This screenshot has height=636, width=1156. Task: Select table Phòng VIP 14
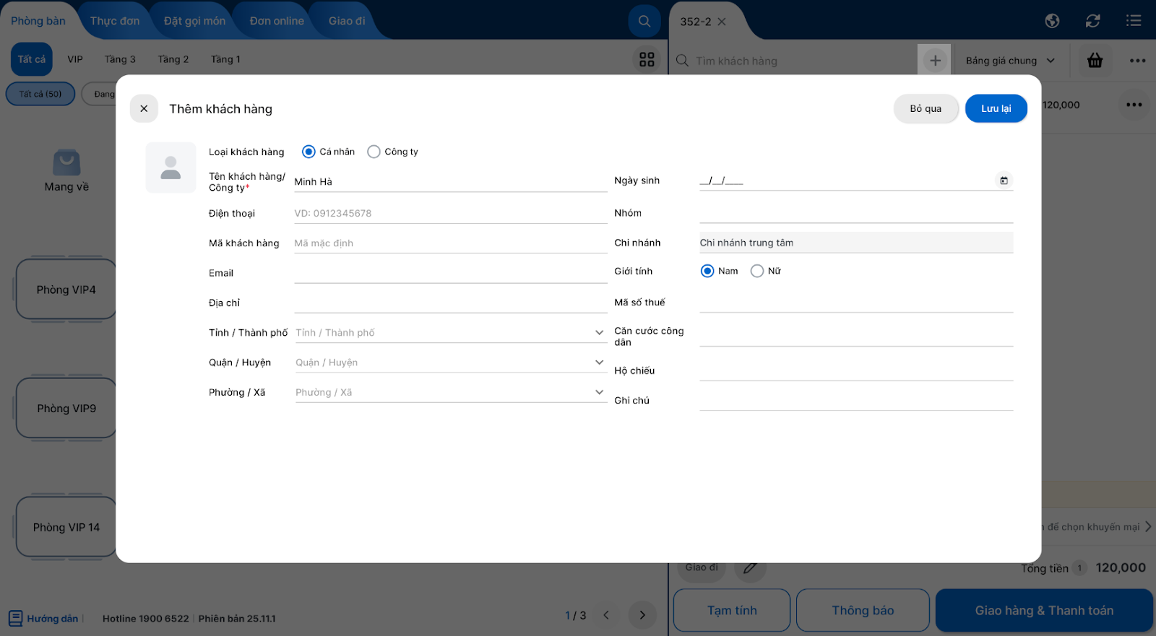click(66, 528)
